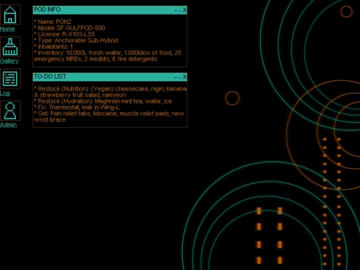The image size is (360, 270).
Task: Close the POD INFO window
Action: pyautogui.click(x=185, y=10)
